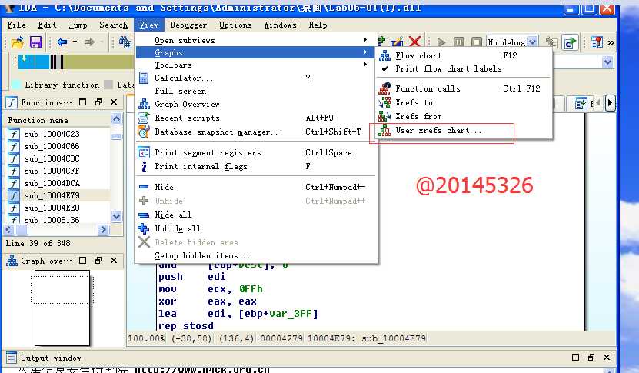
Task: Open the Debugger menu
Action: click(188, 25)
